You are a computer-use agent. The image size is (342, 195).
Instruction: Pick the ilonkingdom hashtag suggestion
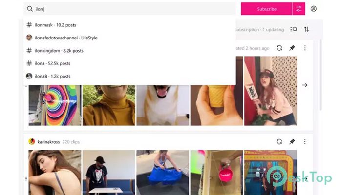point(129,51)
